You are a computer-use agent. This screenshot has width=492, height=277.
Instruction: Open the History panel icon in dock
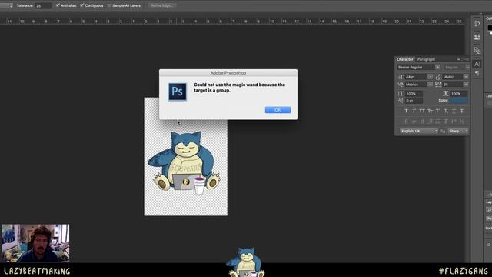[477, 24]
